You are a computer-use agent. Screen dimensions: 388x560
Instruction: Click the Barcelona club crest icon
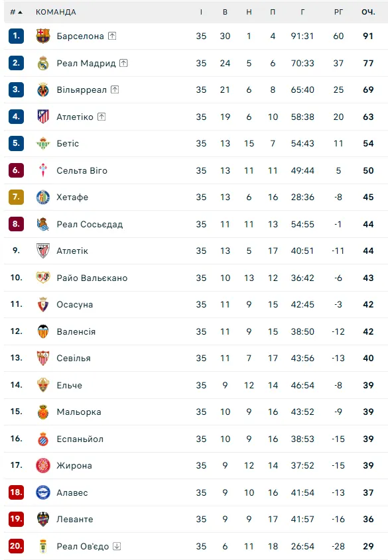click(43, 36)
